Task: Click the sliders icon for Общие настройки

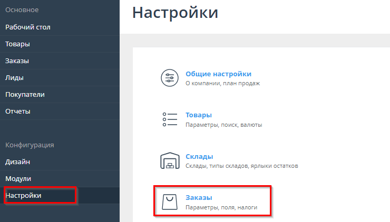Action: pos(170,78)
